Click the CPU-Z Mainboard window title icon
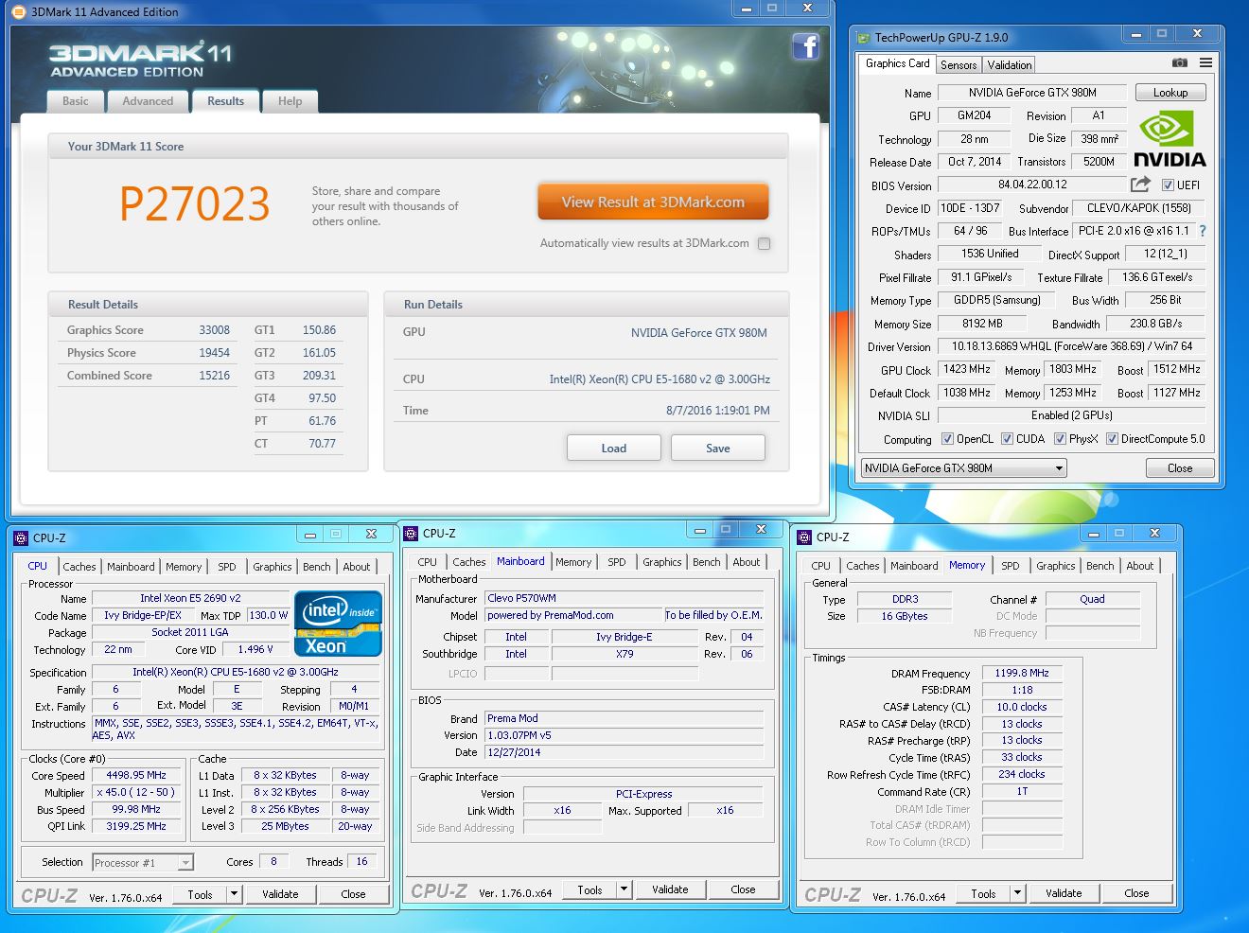Screen dimensions: 1249x933 [x=412, y=534]
